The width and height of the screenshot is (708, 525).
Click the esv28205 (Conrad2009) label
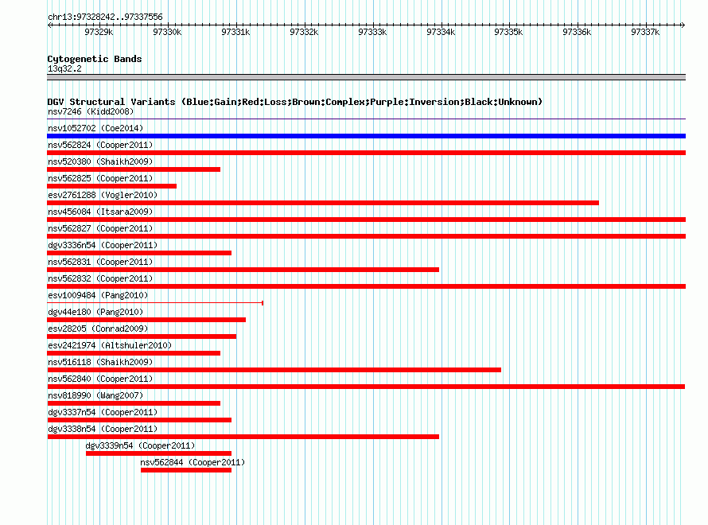[98, 329]
